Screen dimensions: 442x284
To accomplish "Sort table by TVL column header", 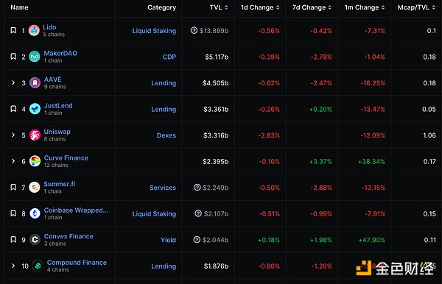I will coord(219,7).
